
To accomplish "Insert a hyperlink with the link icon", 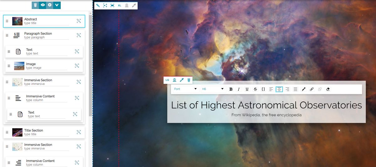I will coord(311,89).
